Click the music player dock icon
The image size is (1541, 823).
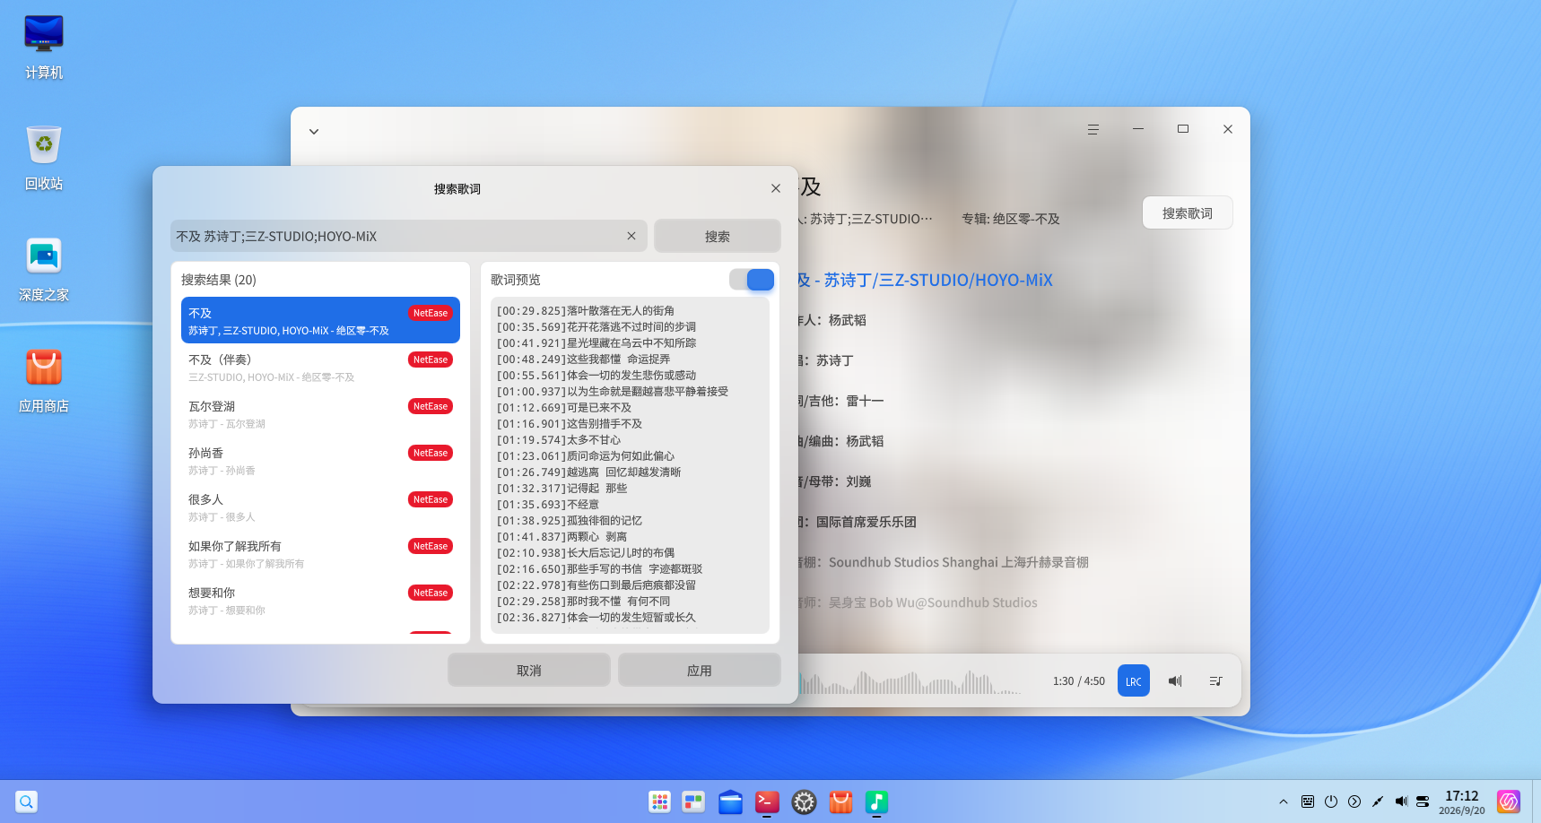[876, 801]
